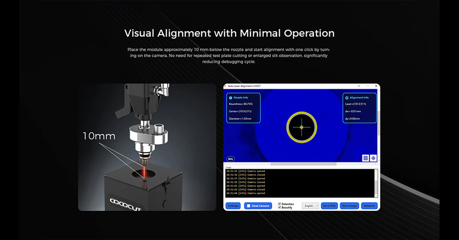Open the English language dropdown

[x=310, y=206]
